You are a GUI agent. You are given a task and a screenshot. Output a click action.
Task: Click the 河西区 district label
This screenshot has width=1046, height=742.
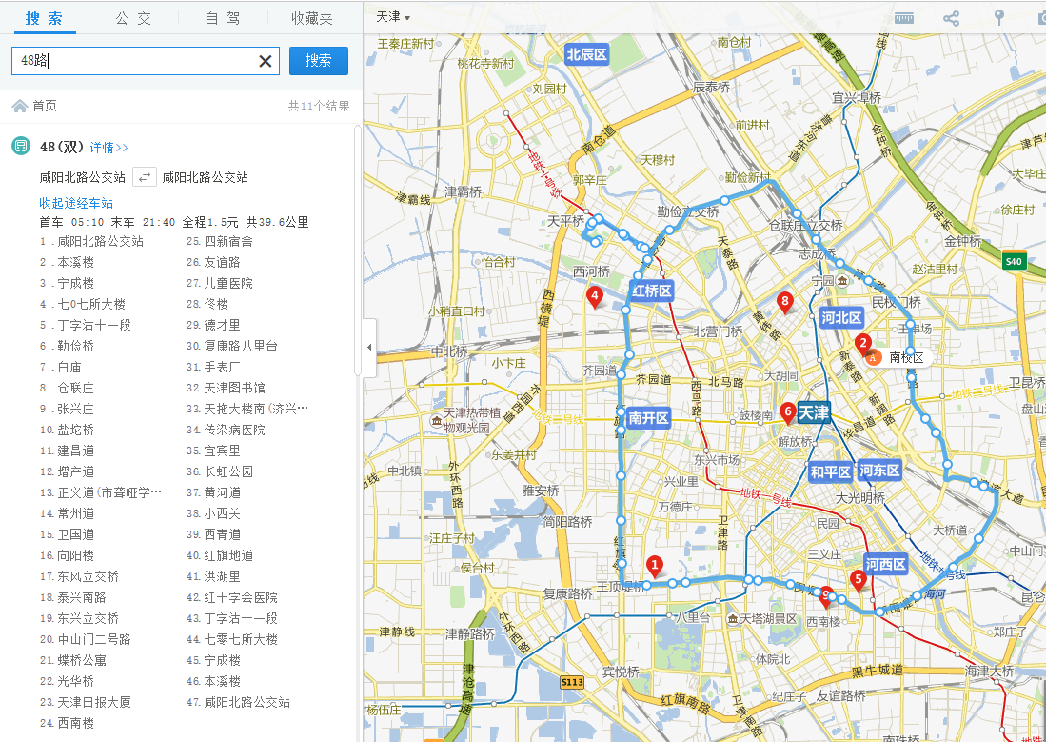coord(886,564)
